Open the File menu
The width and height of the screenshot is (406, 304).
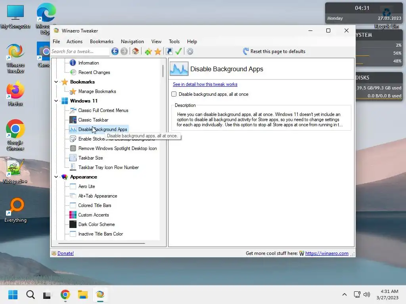[56, 41]
